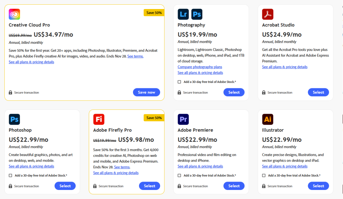
Task: Select the Photography plan
Action: tap(234, 92)
